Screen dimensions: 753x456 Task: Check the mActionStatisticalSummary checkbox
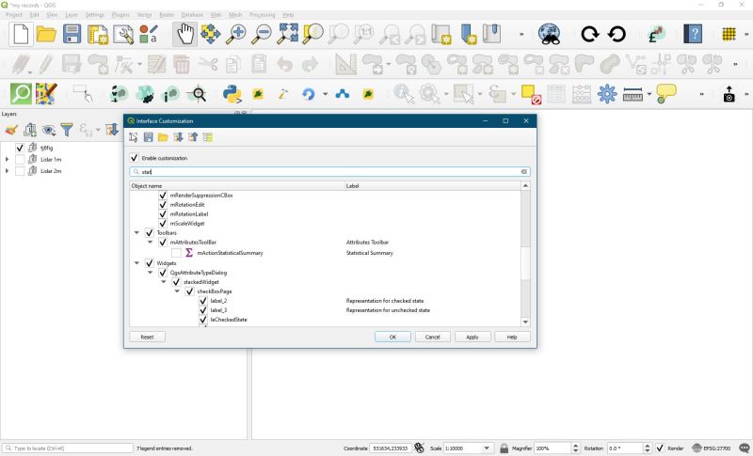coord(176,253)
